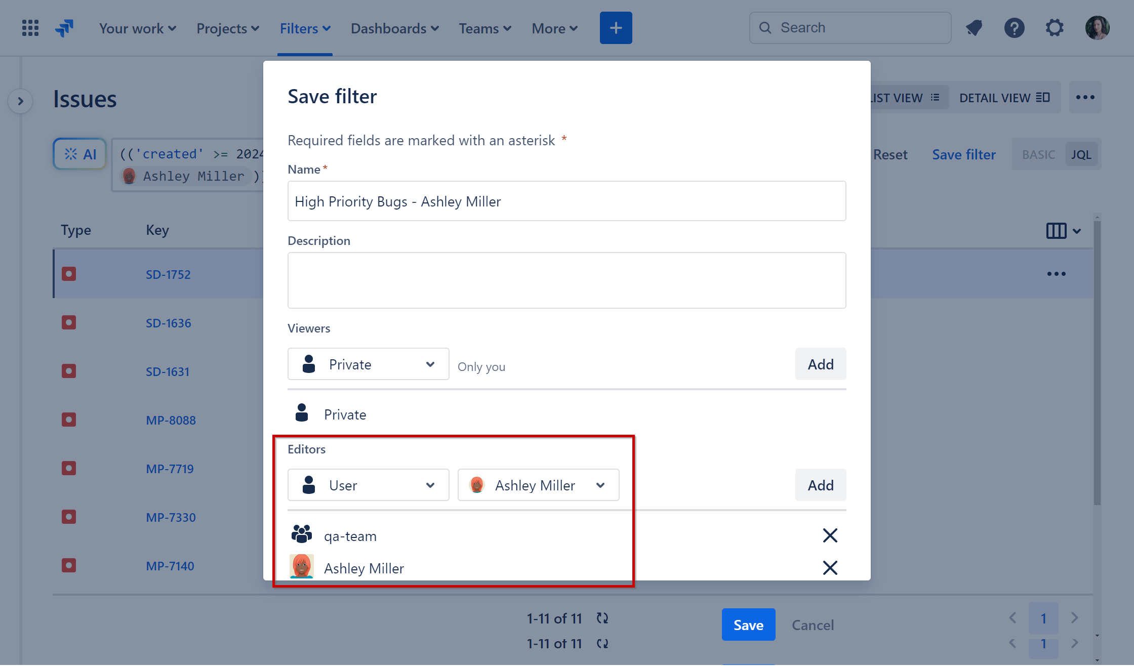The image size is (1134, 666).
Task: Refresh results with the sync icon
Action: coord(602,618)
